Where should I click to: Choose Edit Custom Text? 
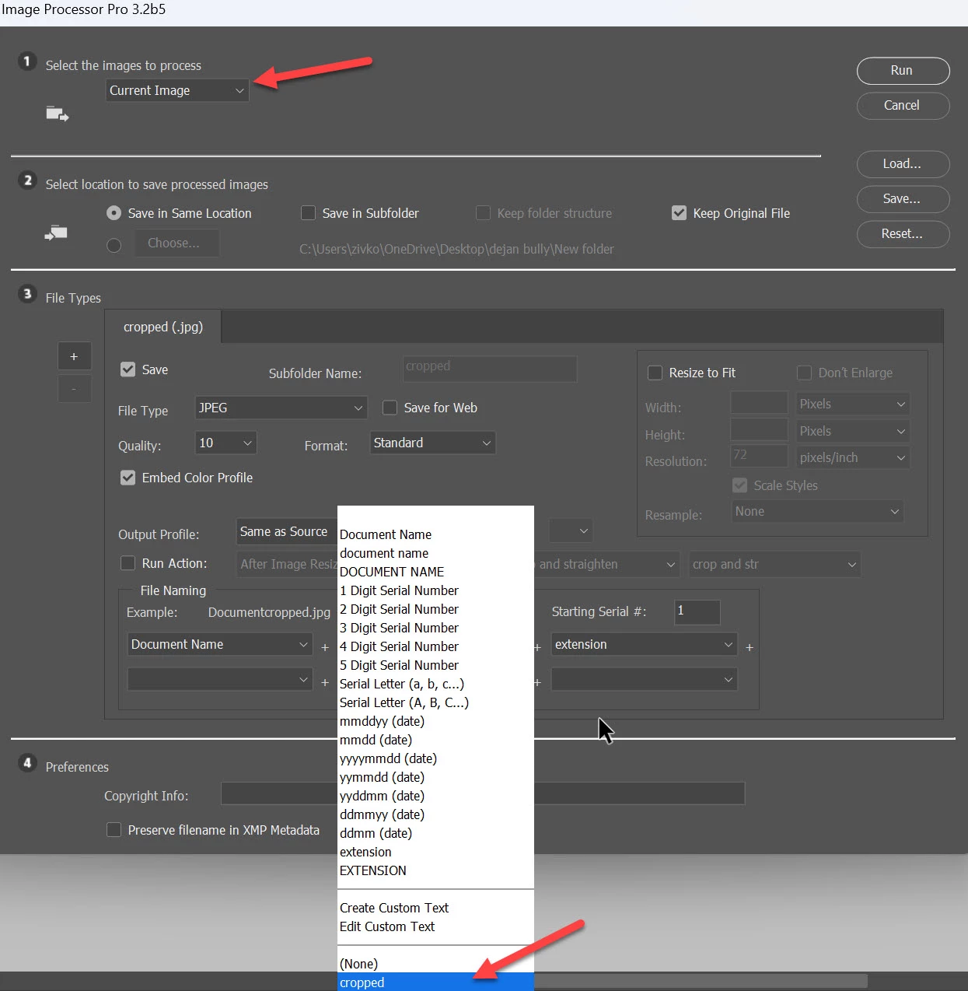[435, 926]
